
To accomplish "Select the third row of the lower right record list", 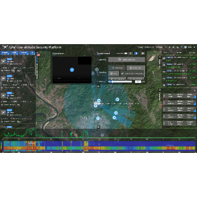I will click(x=180, y=109).
